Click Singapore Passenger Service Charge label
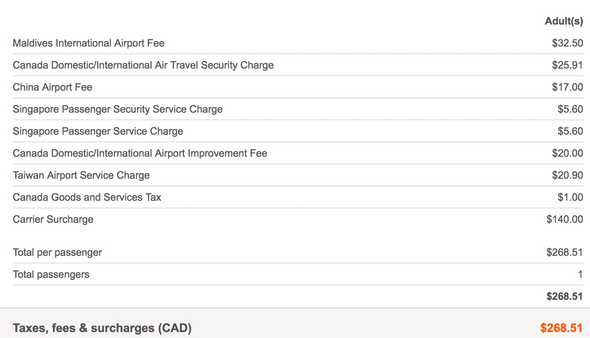The height and width of the screenshot is (338, 590). pos(98,131)
